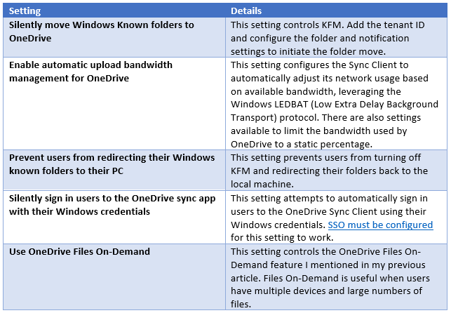Viewport: 451px width, 313px height.
Task: Select 'Enable automatic upload bandwidth management' cell
Action: [114, 104]
